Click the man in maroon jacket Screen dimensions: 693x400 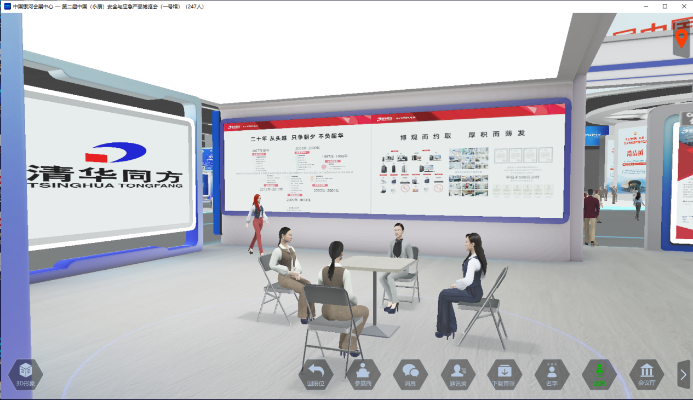(591, 217)
